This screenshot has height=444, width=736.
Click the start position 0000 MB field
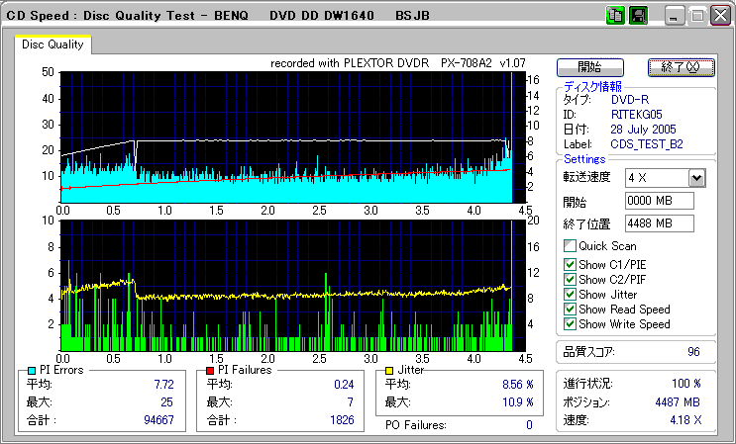[659, 201]
